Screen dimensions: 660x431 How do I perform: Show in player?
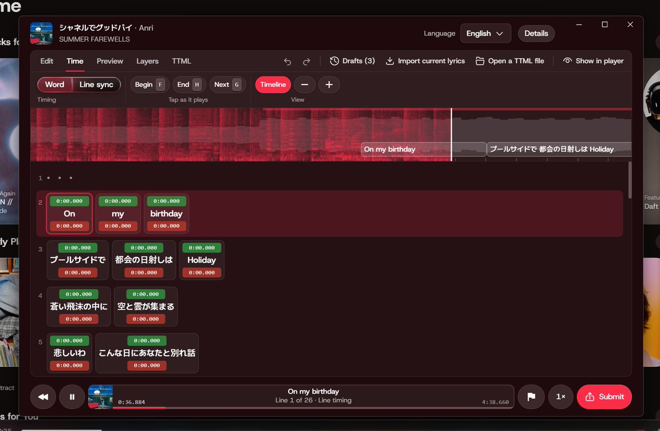tap(593, 61)
